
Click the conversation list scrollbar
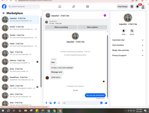(41, 52)
